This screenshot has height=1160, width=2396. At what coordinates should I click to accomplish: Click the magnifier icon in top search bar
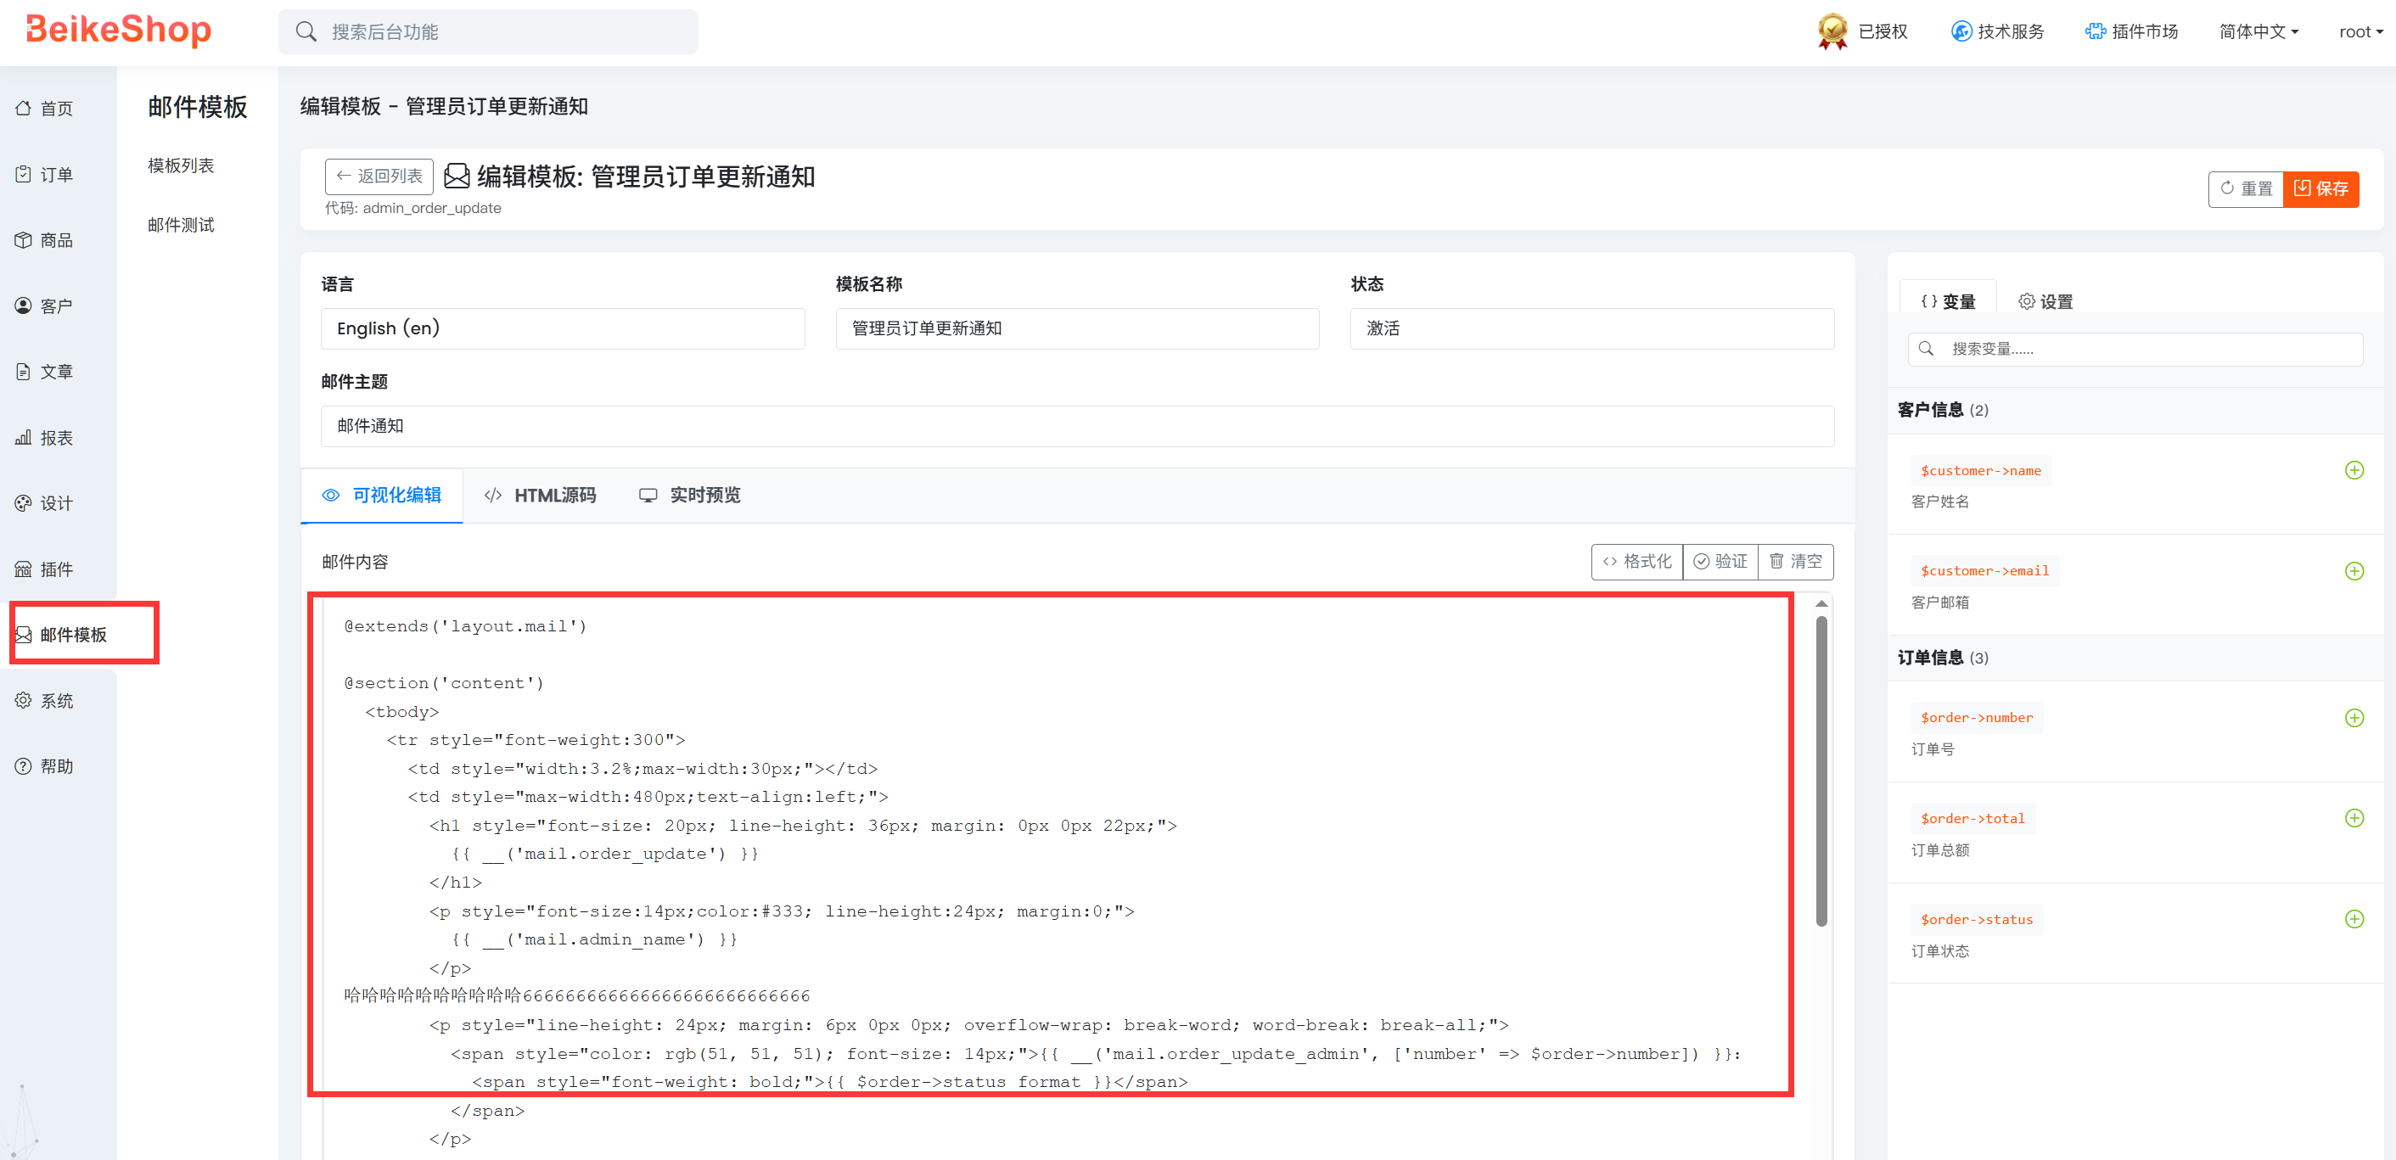(x=306, y=31)
